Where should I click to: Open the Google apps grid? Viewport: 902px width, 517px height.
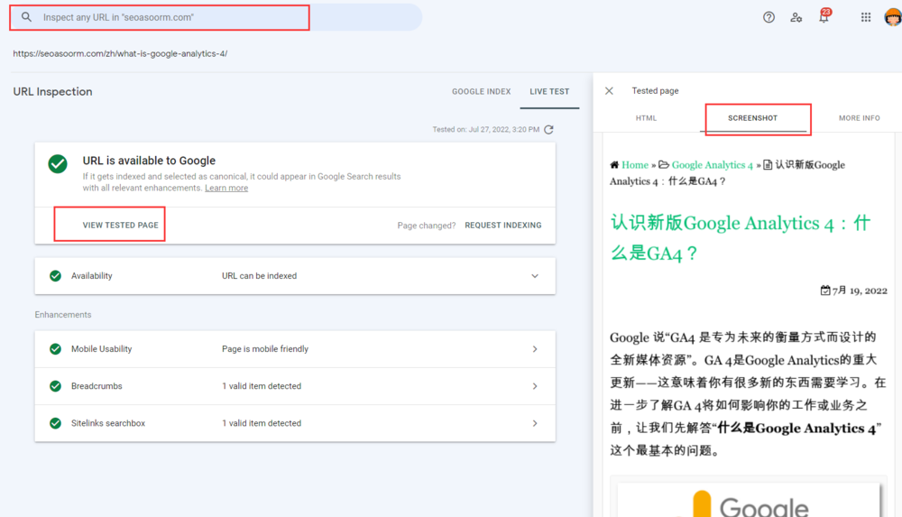click(x=866, y=17)
